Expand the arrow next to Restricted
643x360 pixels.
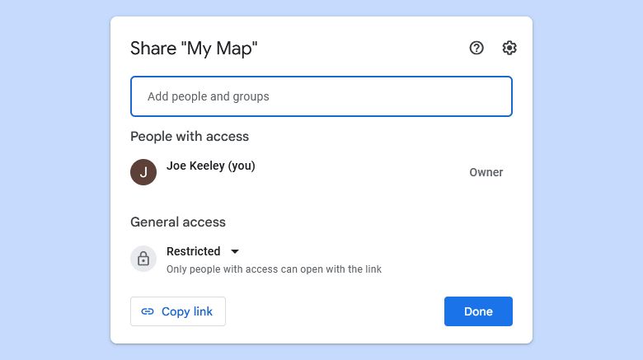click(235, 251)
